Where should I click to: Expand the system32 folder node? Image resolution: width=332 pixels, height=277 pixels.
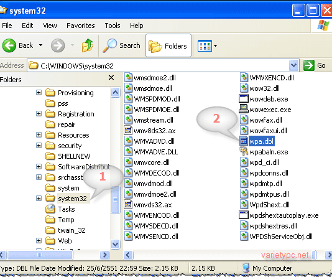(39, 199)
